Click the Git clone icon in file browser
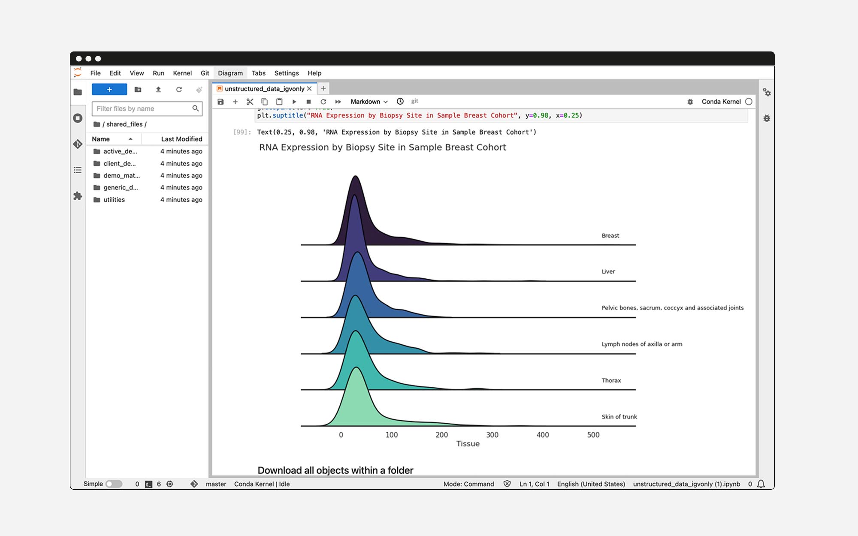858x536 pixels. click(199, 89)
